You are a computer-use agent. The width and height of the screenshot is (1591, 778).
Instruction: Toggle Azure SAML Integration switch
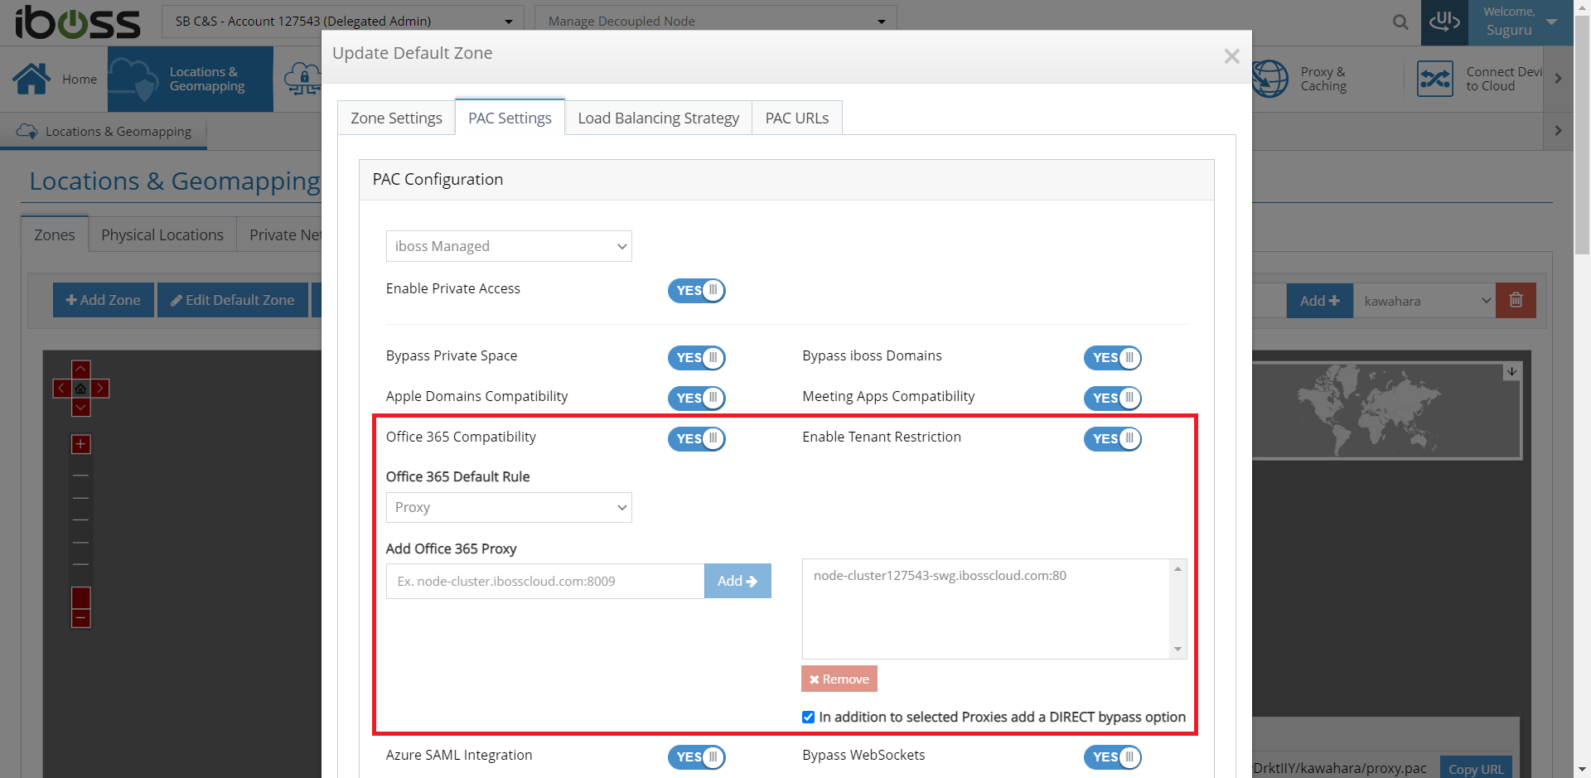pyautogui.click(x=697, y=756)
